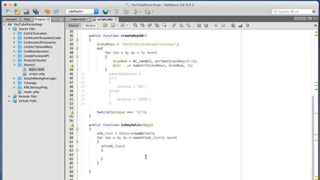This screenshot has width=320, height=180.
Task: Switch to Source view
Action: 73,25
